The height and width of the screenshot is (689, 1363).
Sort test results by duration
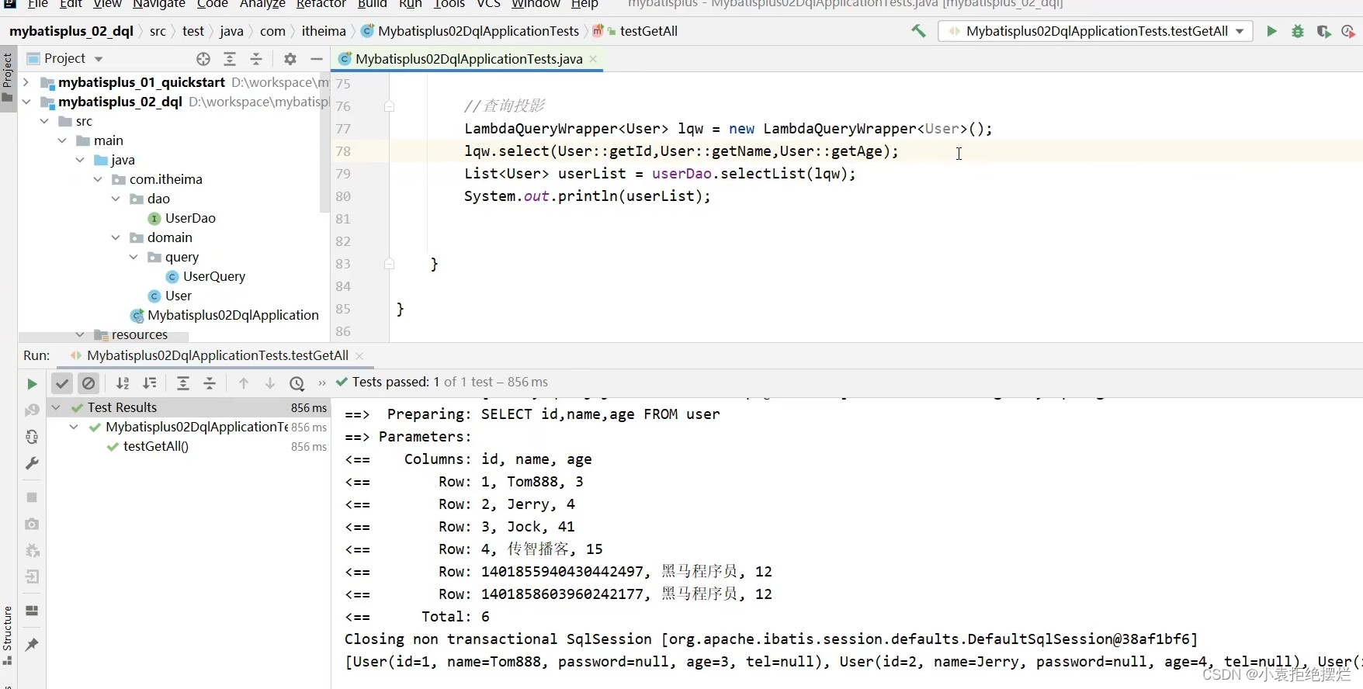150,383
